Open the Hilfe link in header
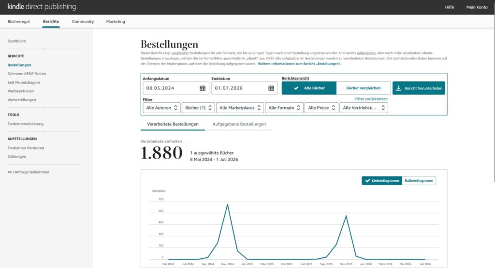Screen dimensions: 495x268 449,7
